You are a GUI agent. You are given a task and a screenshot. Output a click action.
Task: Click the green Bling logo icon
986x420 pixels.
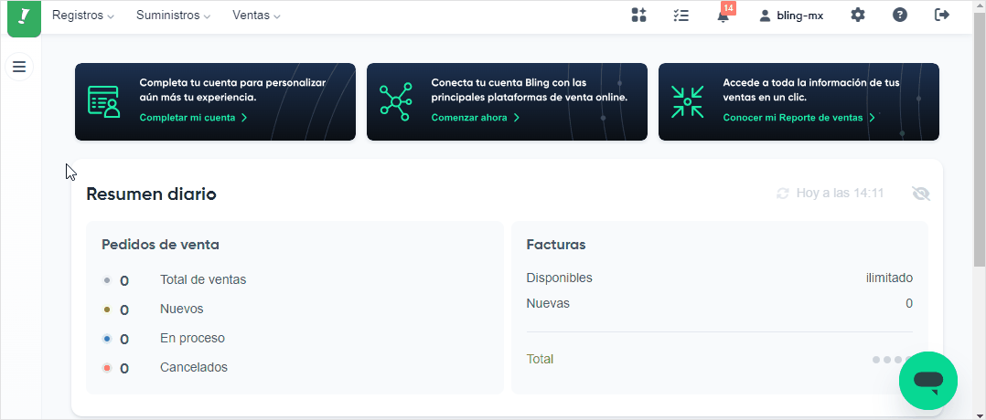pos(24,17)
